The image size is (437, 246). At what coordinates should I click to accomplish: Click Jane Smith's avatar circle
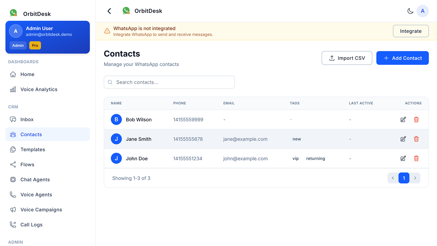pos(116,139)
